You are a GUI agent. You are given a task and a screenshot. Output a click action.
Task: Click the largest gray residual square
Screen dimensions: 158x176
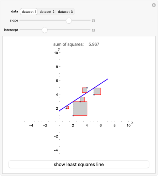(80, 109)
